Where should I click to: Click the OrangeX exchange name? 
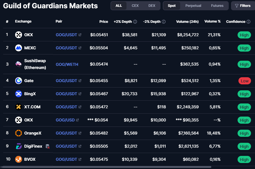tap(33, 133)
